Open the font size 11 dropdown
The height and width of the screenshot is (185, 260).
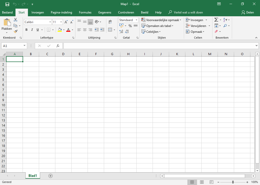coord(61,22)
